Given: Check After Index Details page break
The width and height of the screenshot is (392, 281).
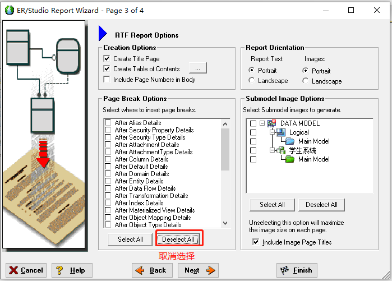Looking at the screenshot, I should coord(108,202).
